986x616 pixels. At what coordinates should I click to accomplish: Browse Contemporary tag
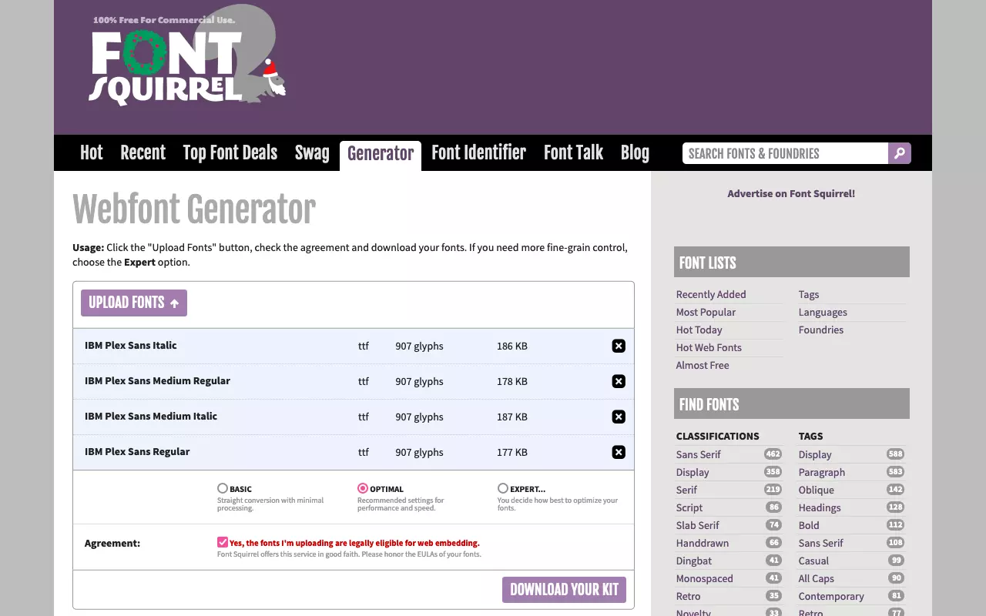(831, 596)
